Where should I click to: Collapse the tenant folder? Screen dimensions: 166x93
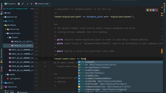click(x=8, y=37)
